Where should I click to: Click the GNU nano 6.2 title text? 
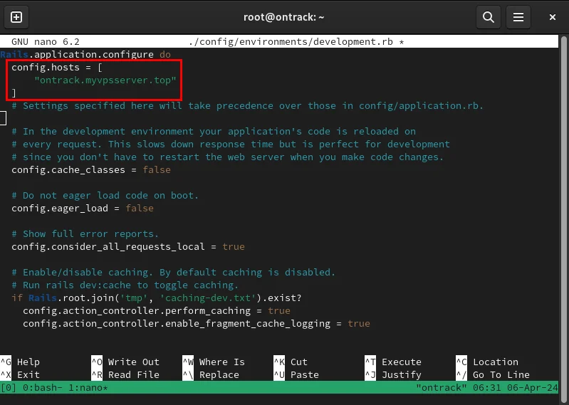(46, 42)
